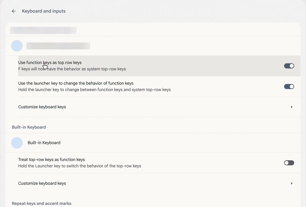Image resolution: width=306 pixels, height=207 pixels.
Task: Click 'Use the launcher key to change the behavior' label
Action: click(76, 83)
